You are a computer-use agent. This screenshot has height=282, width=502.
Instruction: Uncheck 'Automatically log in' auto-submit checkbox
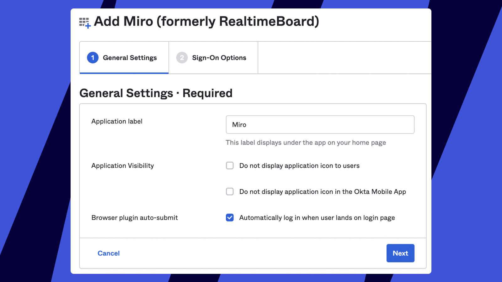click(230, 217)
